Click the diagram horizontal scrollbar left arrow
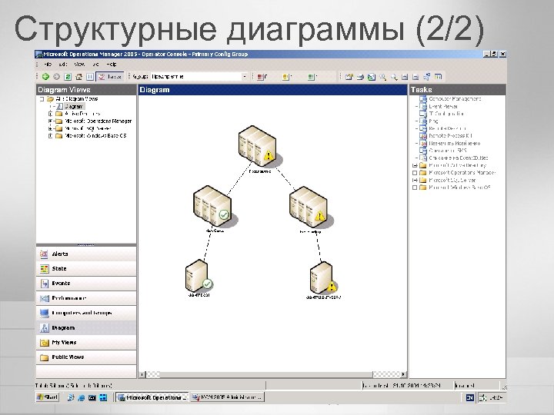This screenshot has width=554, height=415. point(143,374)
